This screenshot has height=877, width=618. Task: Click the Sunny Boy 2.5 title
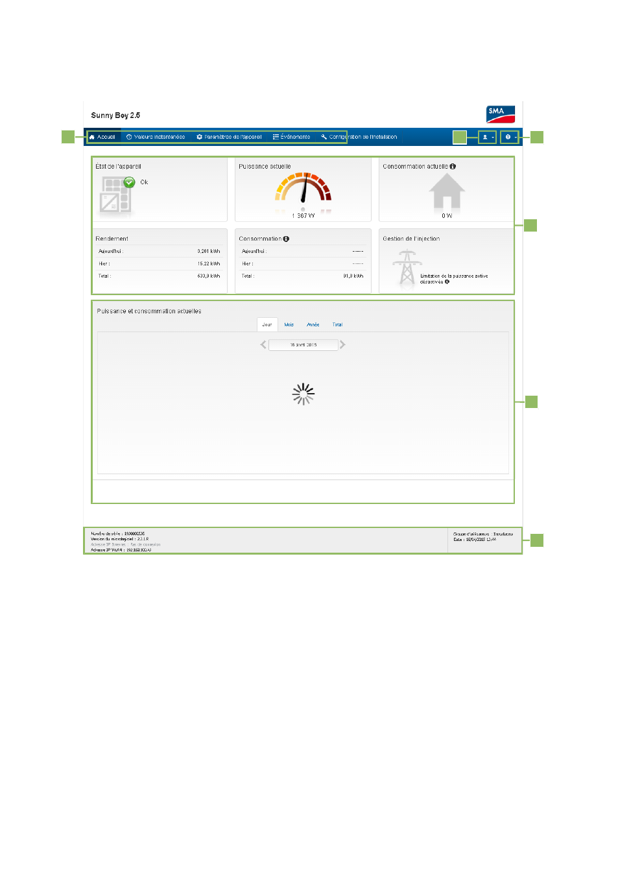pyautogui.click(x=115, y=115)
